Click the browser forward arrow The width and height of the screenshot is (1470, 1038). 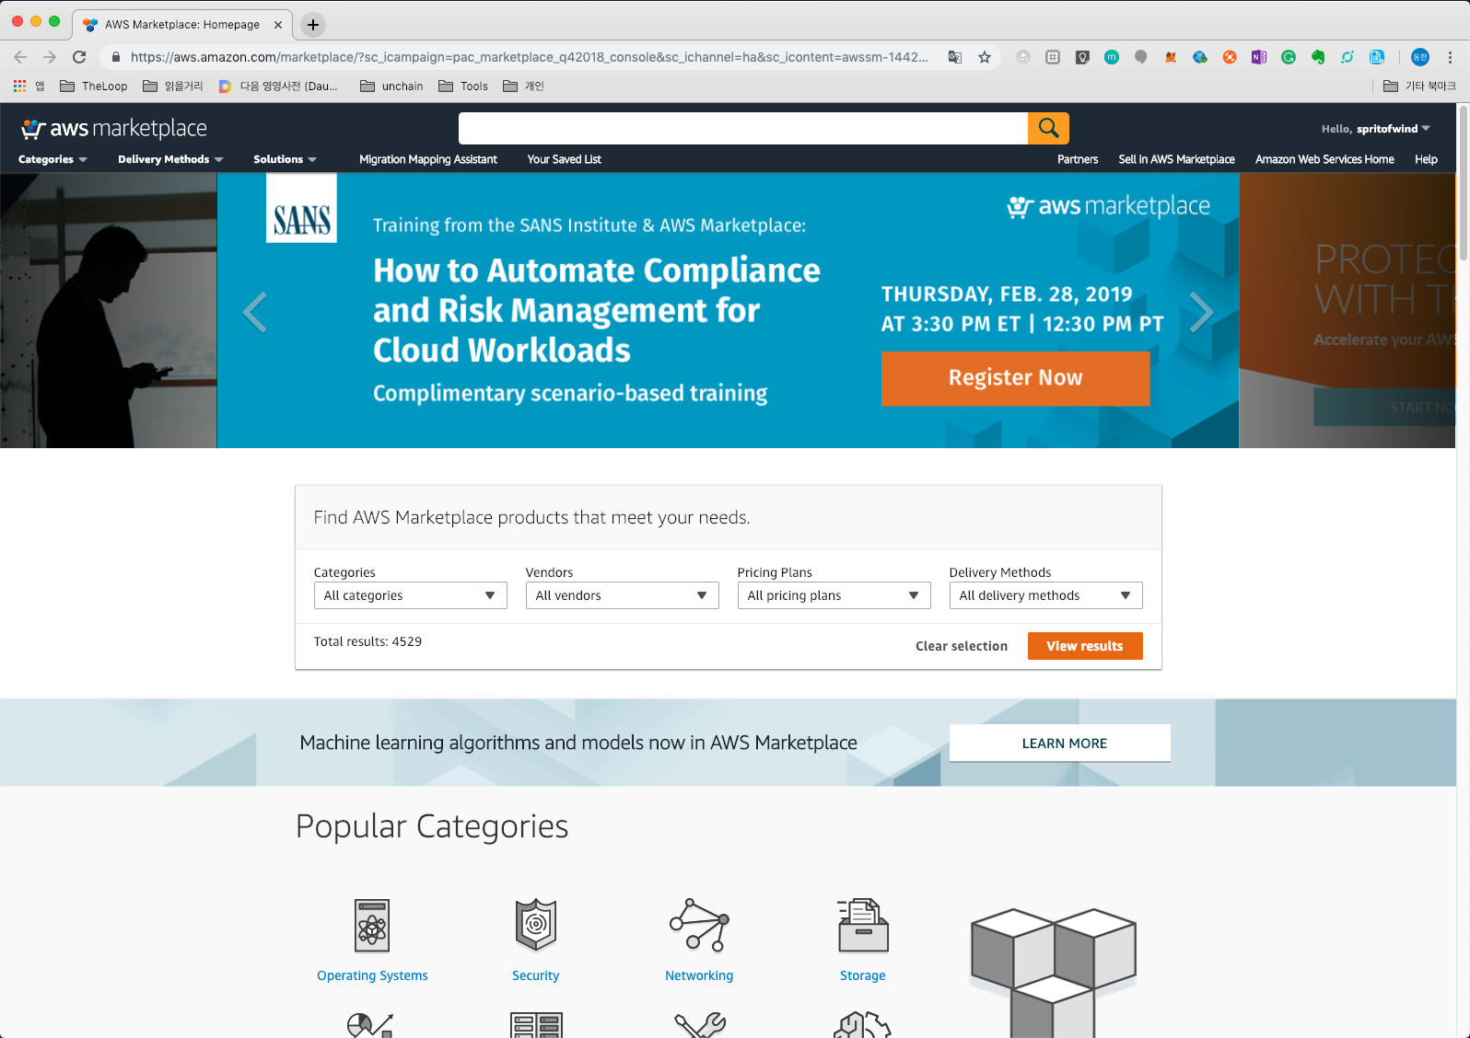[x=50, y=57]
